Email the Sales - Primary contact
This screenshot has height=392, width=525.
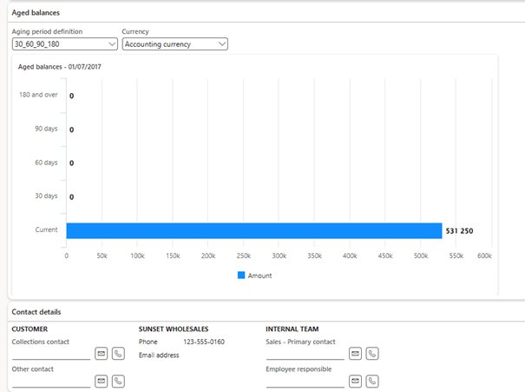click(355, 354)
